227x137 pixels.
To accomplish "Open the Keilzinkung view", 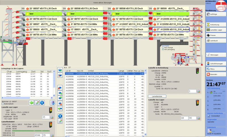I will pos(216,25).
